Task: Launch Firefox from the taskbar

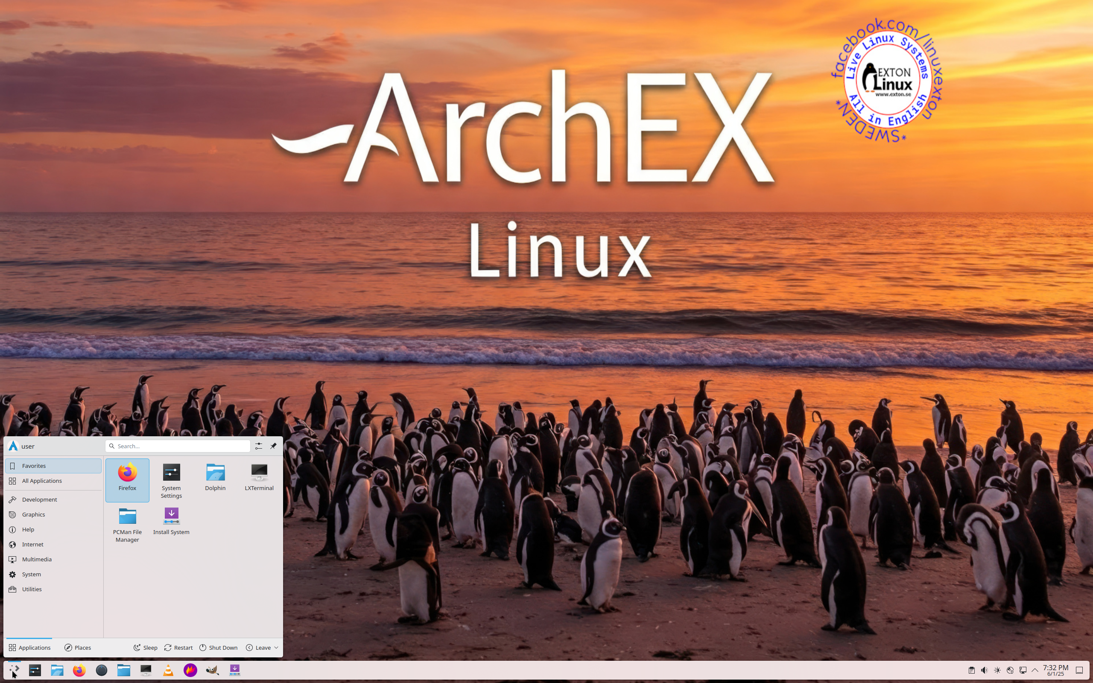Action: click(79, 670)
